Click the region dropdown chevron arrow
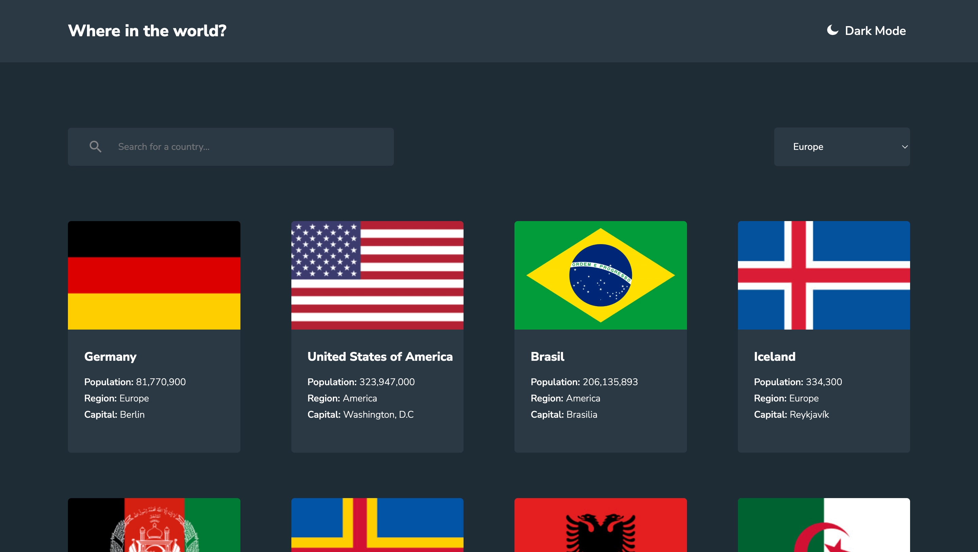Image resolution: width=978 pixels, height=552 pixels. 904,147
